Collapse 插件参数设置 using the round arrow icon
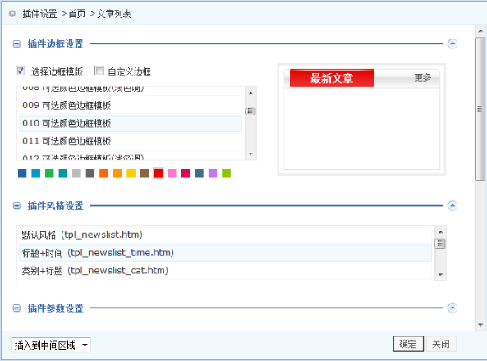This screenshot has width=487, height=361. coord(452,308)
